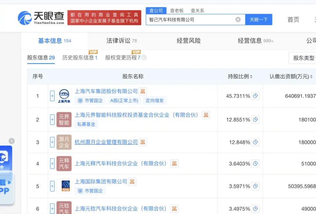Open pie chart icon next to 3.4975%
The height and width of the screenshot is (214, 316).
tap(255, 209)
